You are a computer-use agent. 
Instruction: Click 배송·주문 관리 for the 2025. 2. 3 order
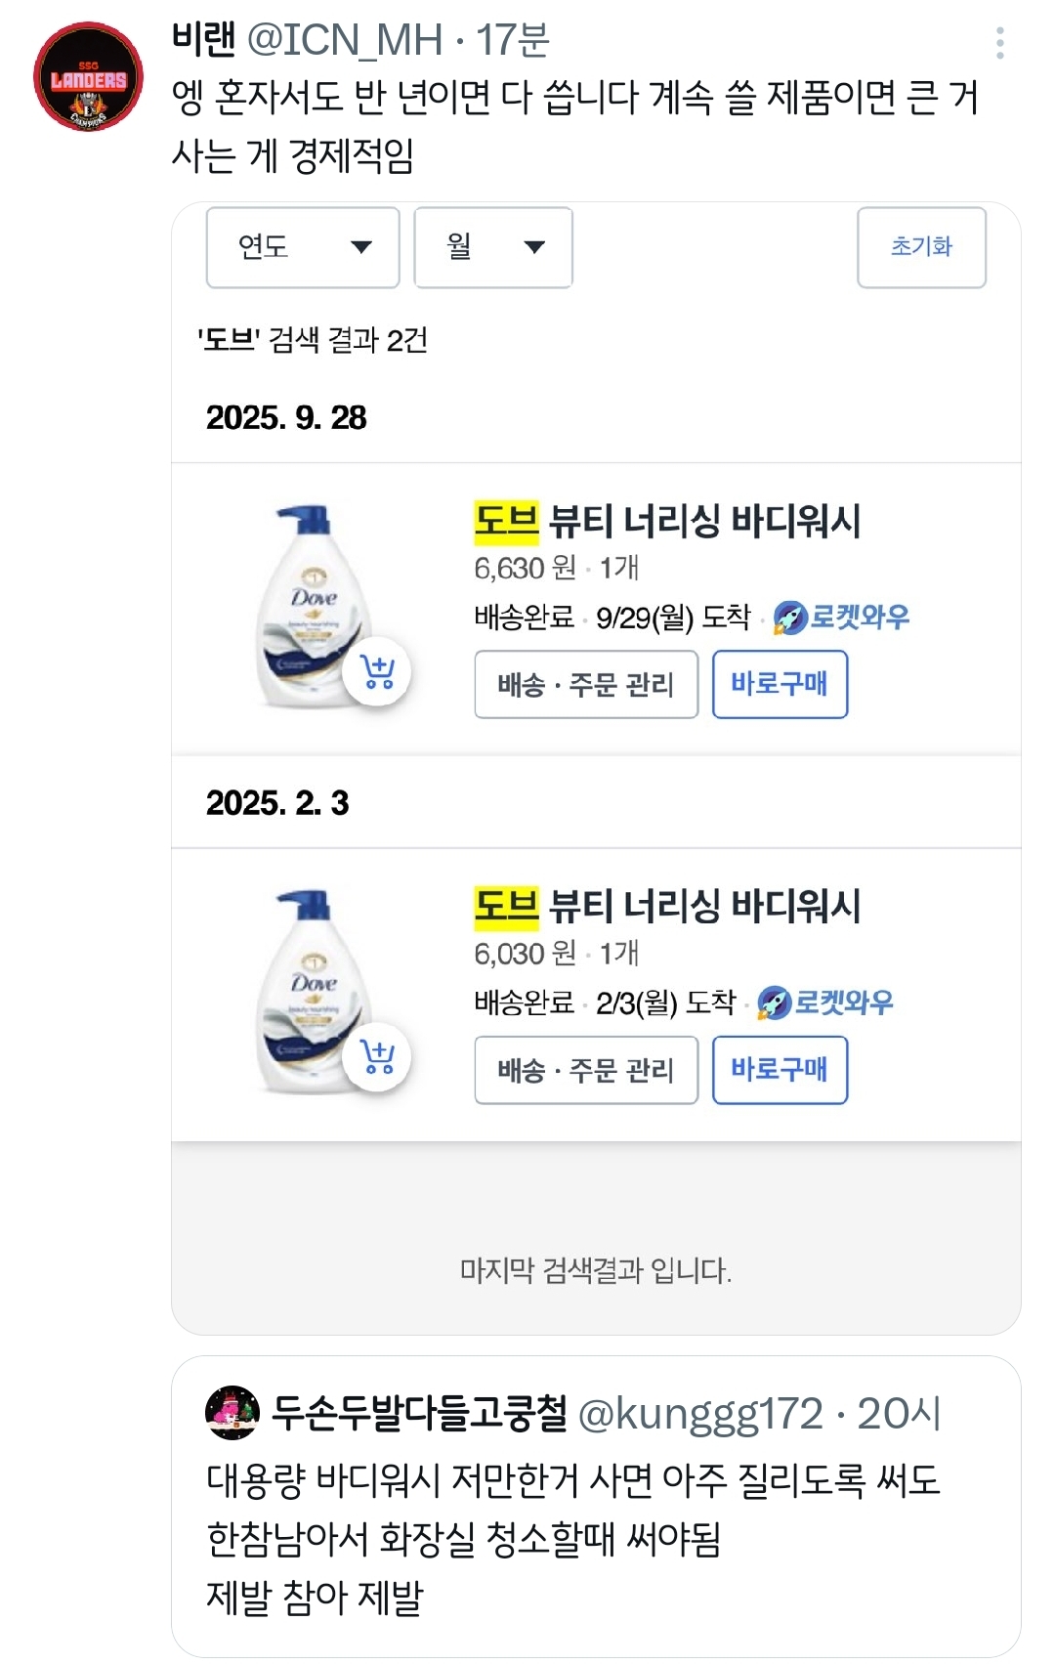[586, 1071]
